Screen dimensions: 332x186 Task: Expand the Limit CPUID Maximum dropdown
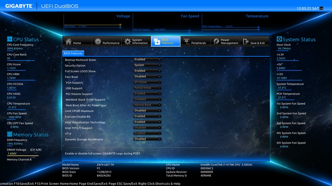click(148, 110)
